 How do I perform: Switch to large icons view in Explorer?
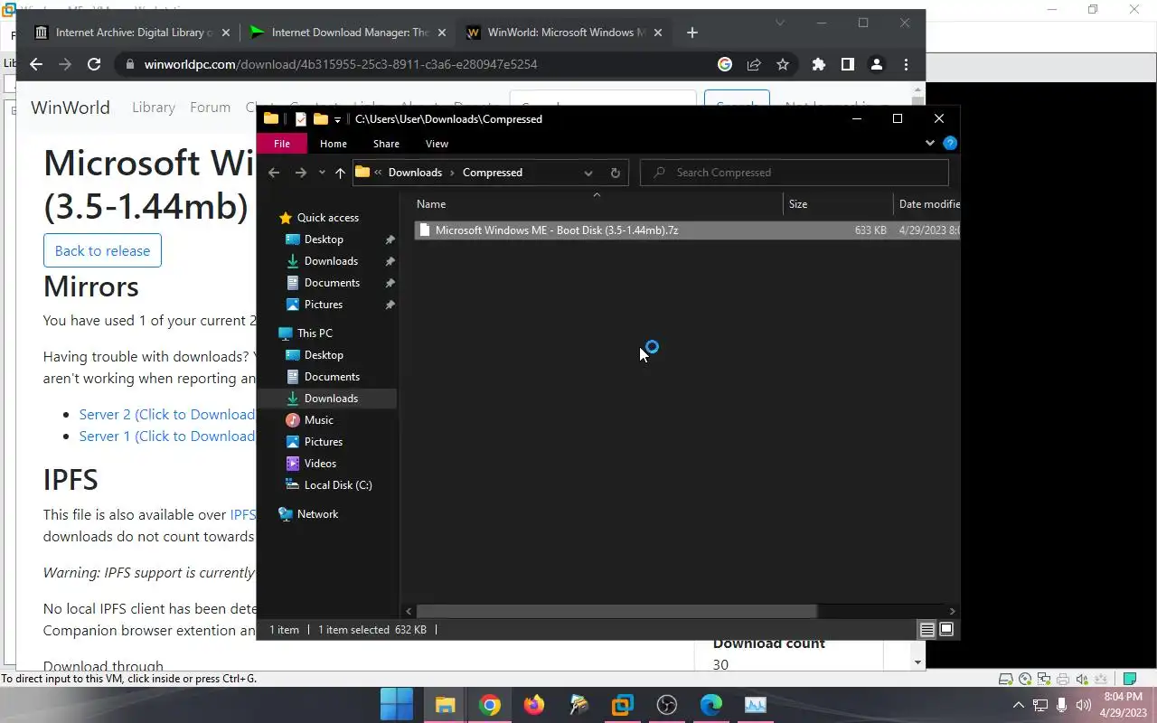coord(946,630)
